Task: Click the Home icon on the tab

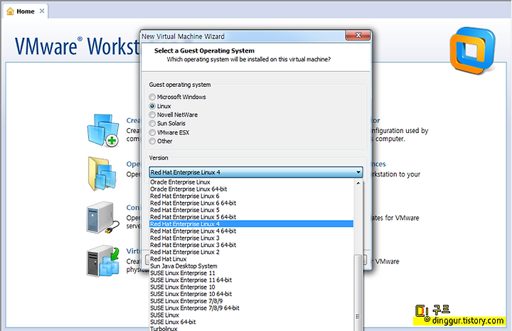Action: [10, 11]
